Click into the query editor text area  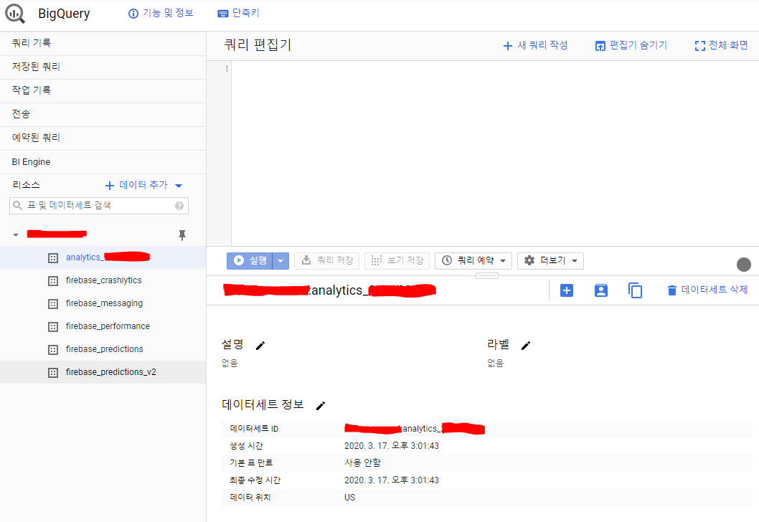click(495, 153)
